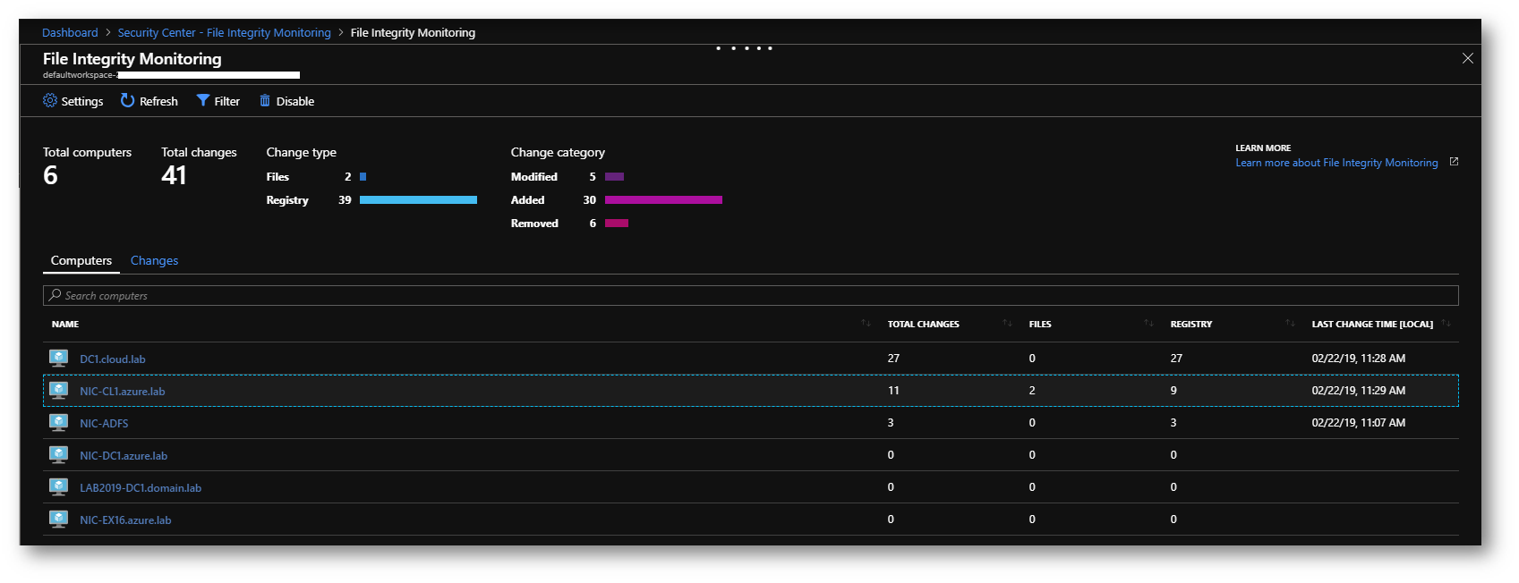Click the Modified category bar

[614, 177]
